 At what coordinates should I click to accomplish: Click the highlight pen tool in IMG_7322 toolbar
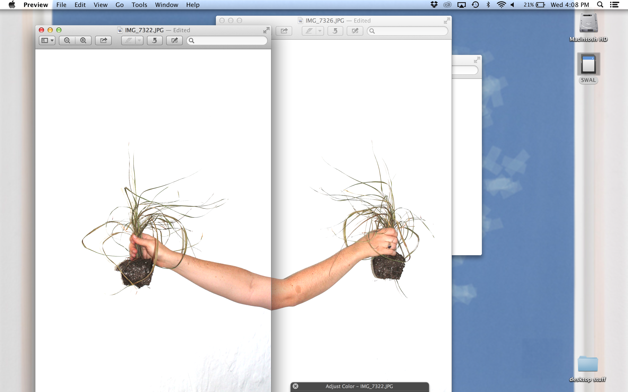pyautogui.click(x=129, y=40)
